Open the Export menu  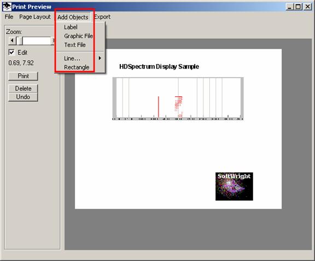(x=102, y=17)
